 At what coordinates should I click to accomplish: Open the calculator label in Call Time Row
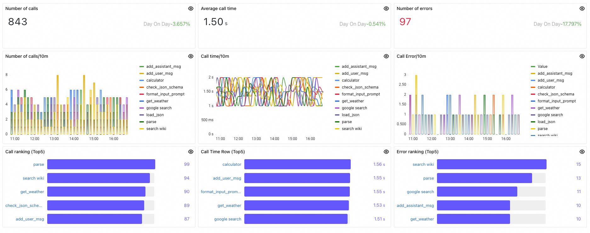pos(232,164)
